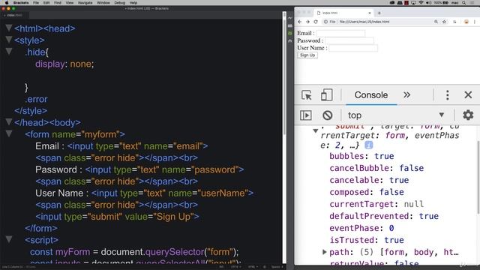480x270 pixels.
Task: Click the 'defaultPrevented: true' console property
Action: click(384, 216)
